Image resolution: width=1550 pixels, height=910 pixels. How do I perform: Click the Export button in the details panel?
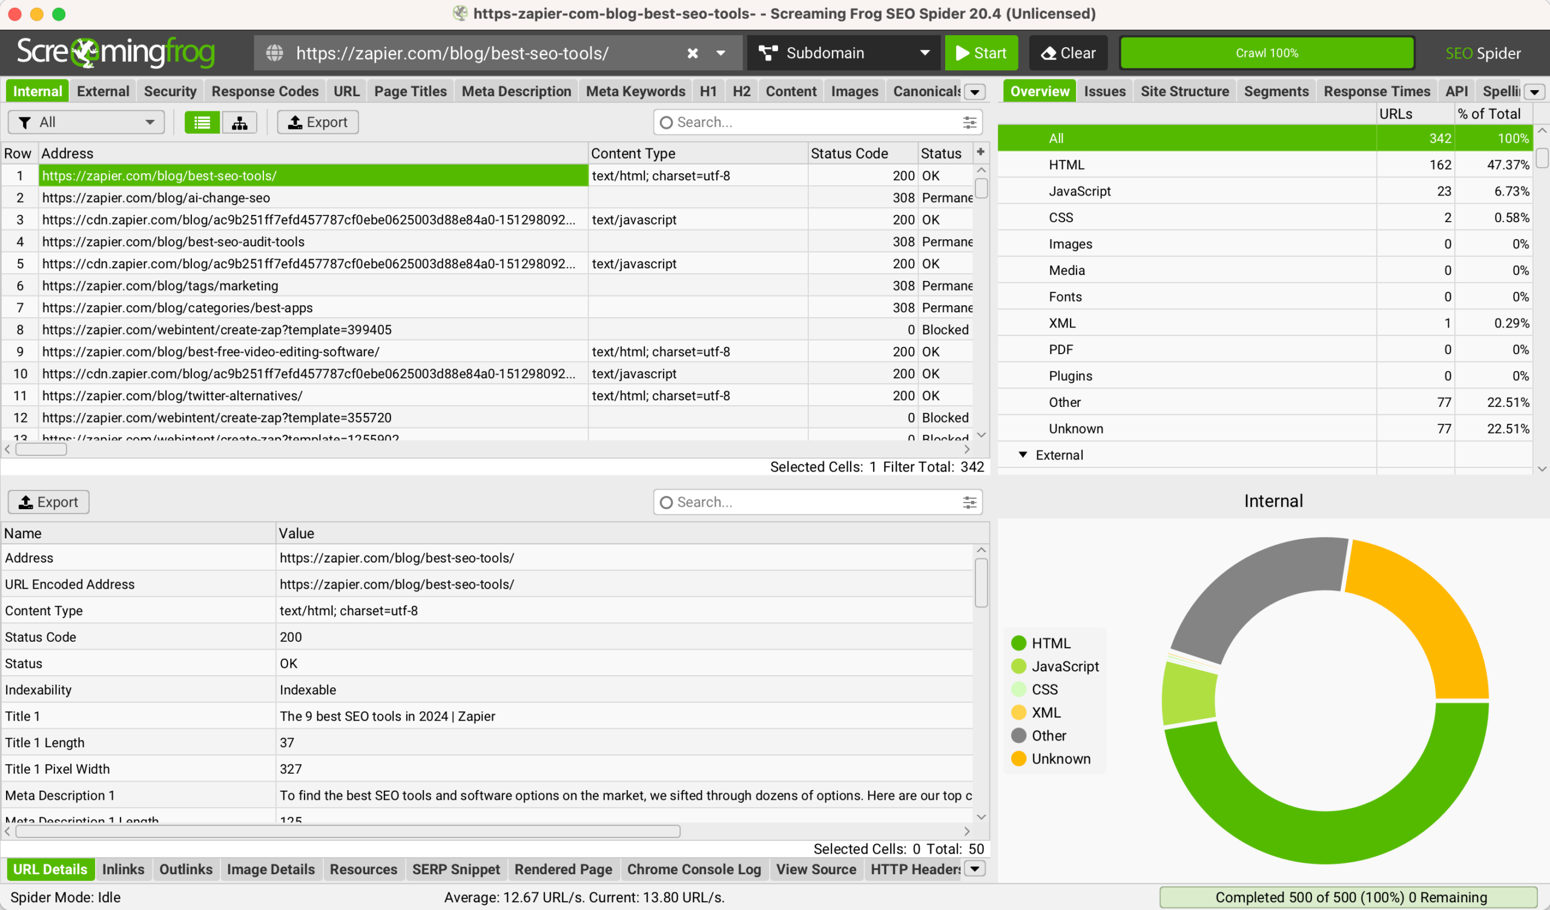[48, 502]
